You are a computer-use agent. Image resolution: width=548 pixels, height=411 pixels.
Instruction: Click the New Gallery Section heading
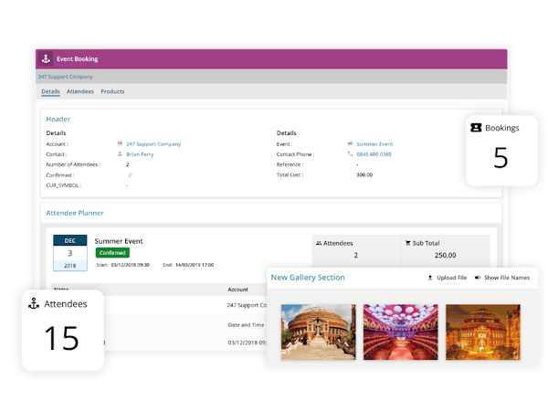308,278
